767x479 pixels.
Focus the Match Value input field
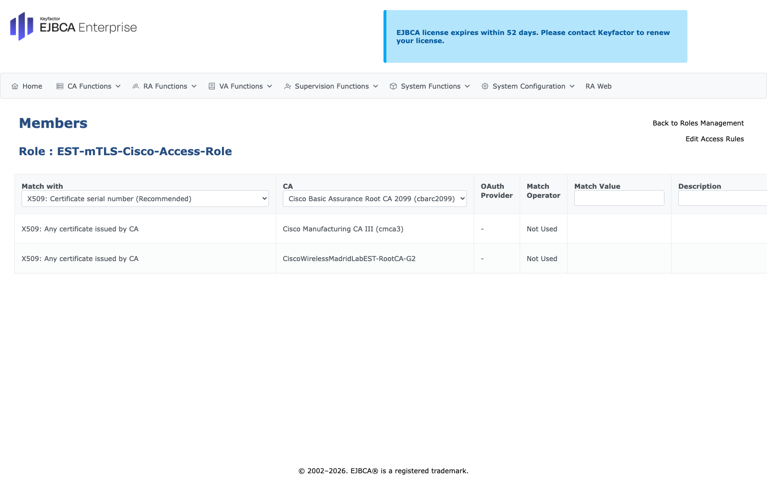coord(619,198)
